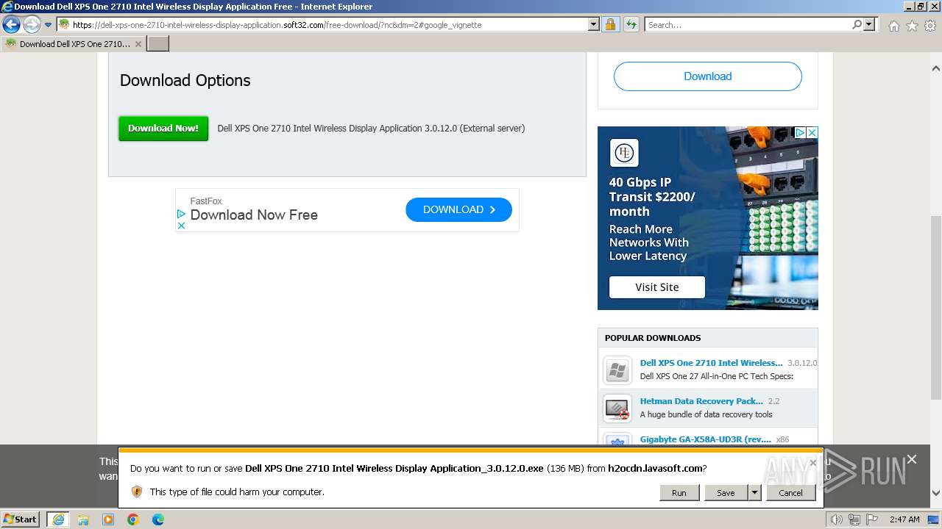The width and height of the screenshot is (942, 529).
Task: Click the blue FastFox DOWNLOAD button
Action: 458,209
